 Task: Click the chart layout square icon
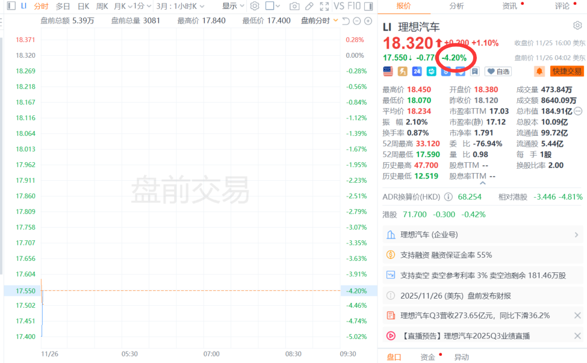click(270, 5)
